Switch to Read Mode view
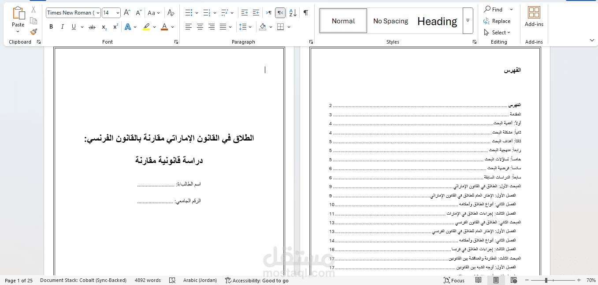Viewport: 598px width, 285px height. [x=478, y=281]
